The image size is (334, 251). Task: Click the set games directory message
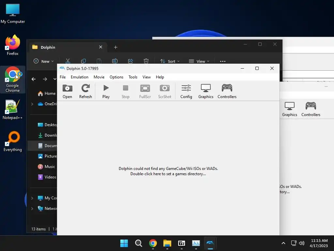[168, 171]
